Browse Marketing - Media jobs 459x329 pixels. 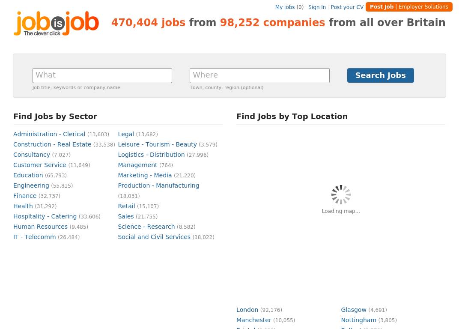145,175
